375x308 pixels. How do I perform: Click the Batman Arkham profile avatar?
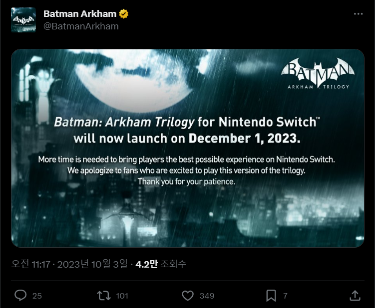[23, 20]
